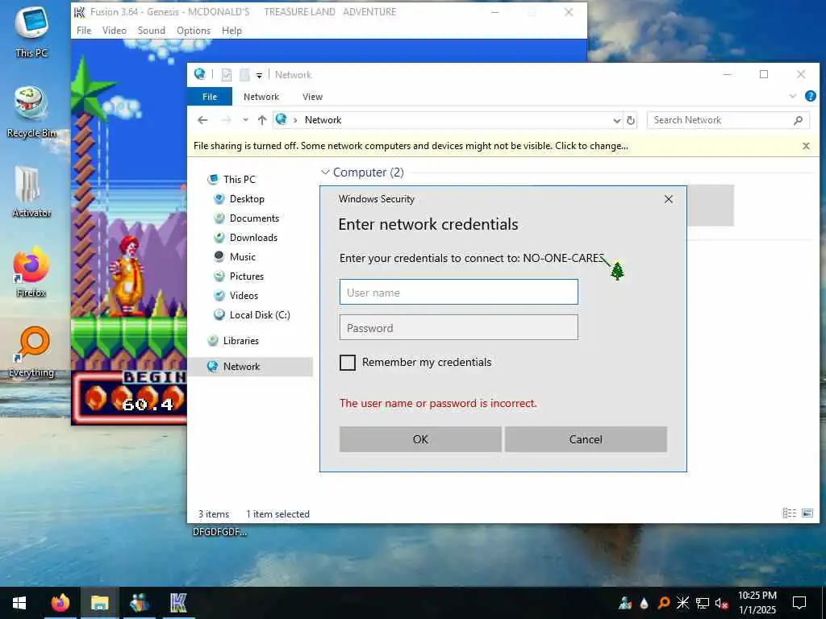The height and width of the screenshot is (619, 826).
Task: Open the two-people taskbar app icon
Action: point(139,603)
